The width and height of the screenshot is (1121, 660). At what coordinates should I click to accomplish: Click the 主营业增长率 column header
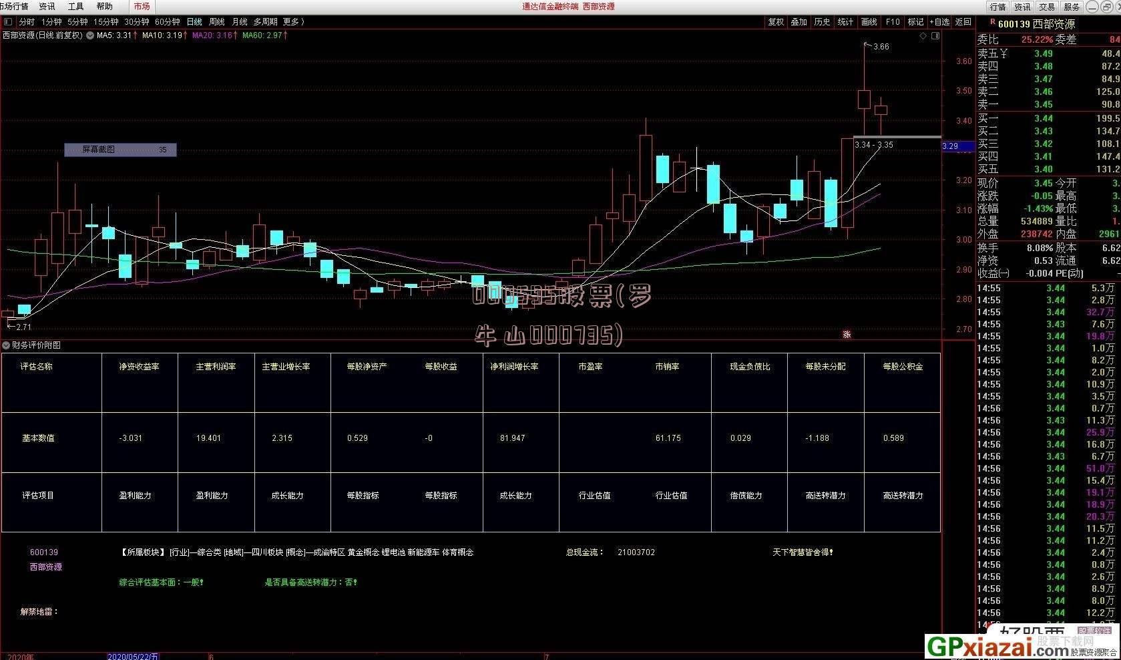click(286, 367)
